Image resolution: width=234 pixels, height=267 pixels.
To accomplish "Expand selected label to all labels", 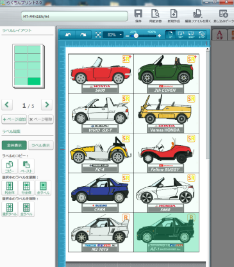I will point(43,187).
